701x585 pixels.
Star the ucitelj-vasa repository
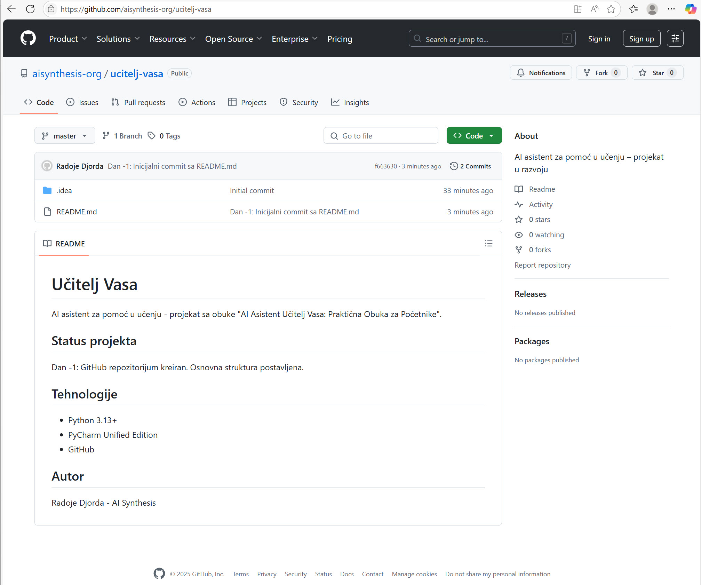657,73
